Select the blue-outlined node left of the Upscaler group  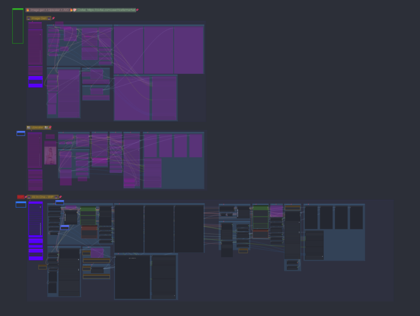[x=21, y=133]
